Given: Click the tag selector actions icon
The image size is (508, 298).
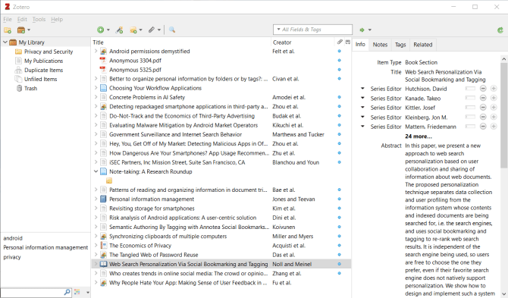Looking at the screenshot, I should [77, 292].
